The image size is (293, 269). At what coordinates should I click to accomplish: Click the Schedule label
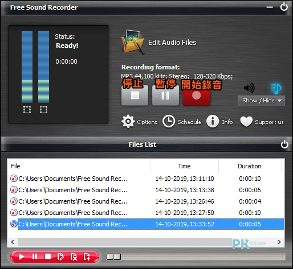pyautogui.click(x=189, y=122)
